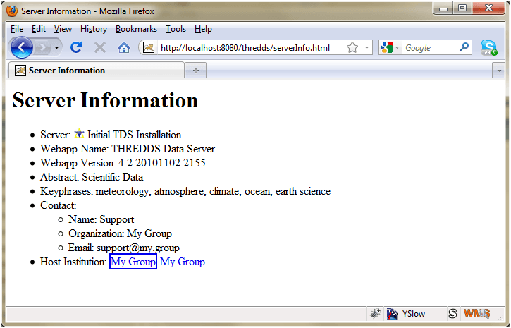
Task: Close the Firefox window
Action: pyautogui.click(x=488, y=8)
